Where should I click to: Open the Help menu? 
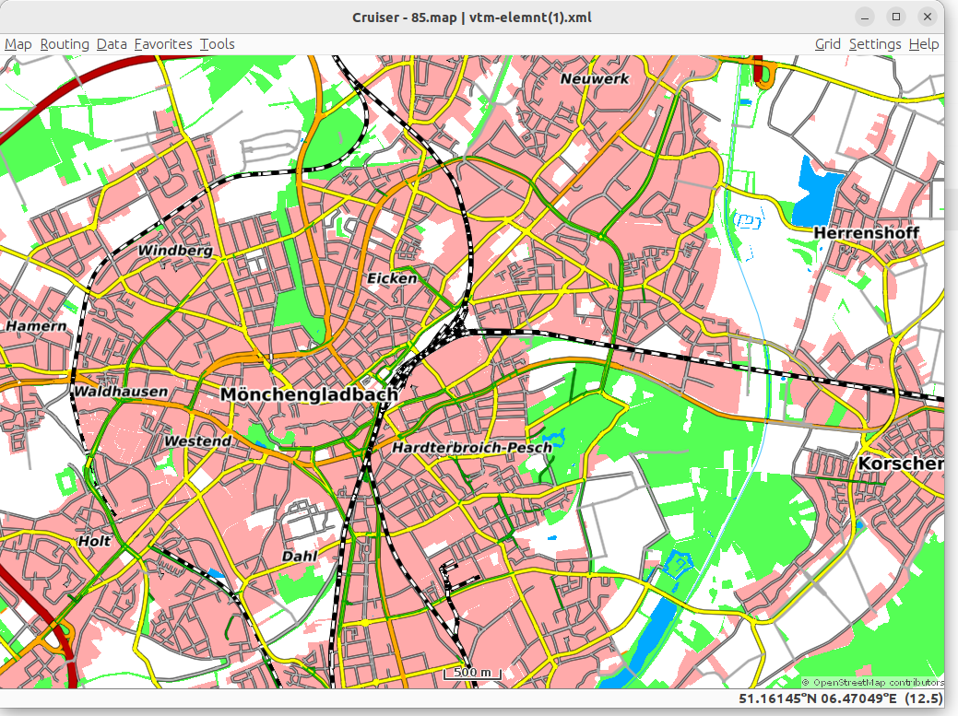tap(923, 44)
